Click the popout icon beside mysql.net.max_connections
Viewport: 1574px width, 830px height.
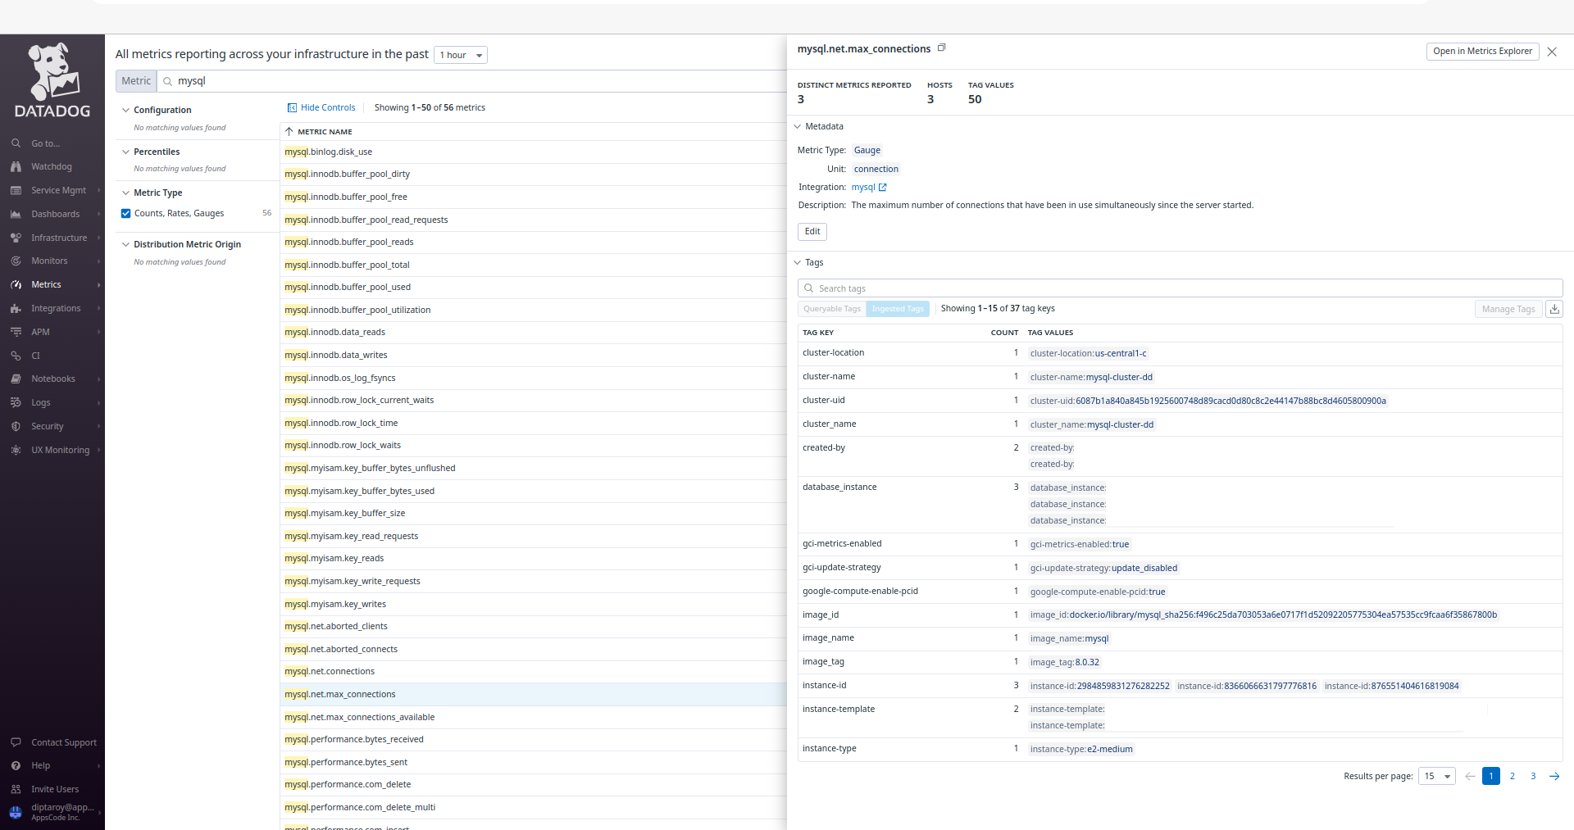941,48
